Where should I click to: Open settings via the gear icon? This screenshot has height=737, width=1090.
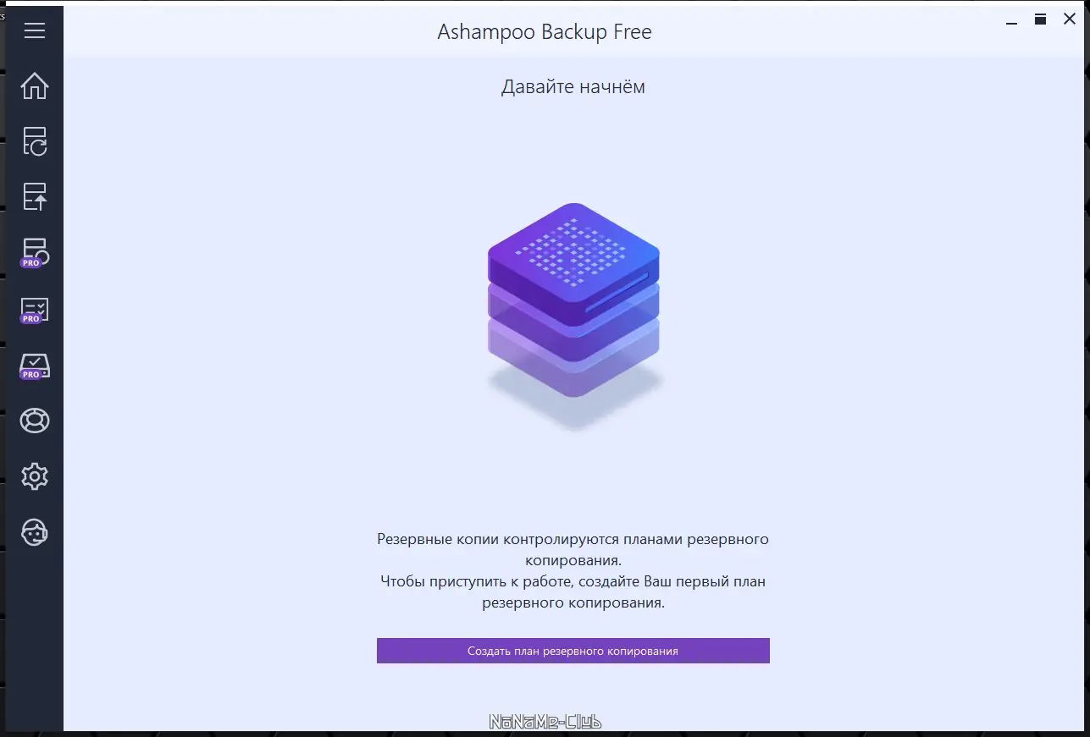tap(35, 476)
